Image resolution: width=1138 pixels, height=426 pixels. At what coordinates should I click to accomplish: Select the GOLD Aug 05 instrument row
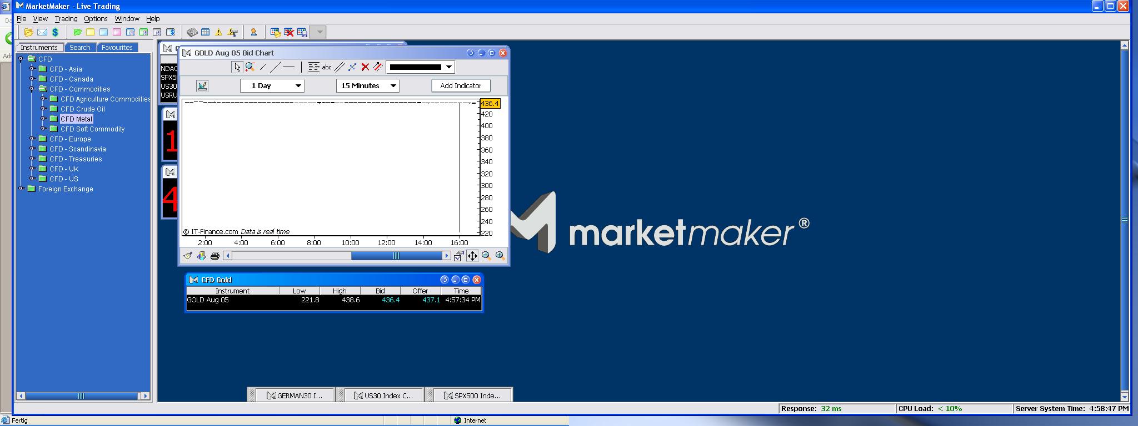tap(333, 300)
